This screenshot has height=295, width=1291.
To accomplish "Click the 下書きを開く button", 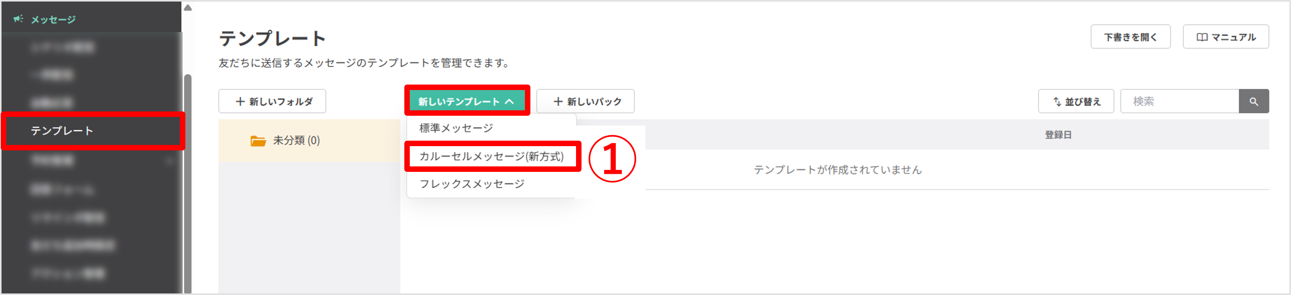I will point(1130,37).
